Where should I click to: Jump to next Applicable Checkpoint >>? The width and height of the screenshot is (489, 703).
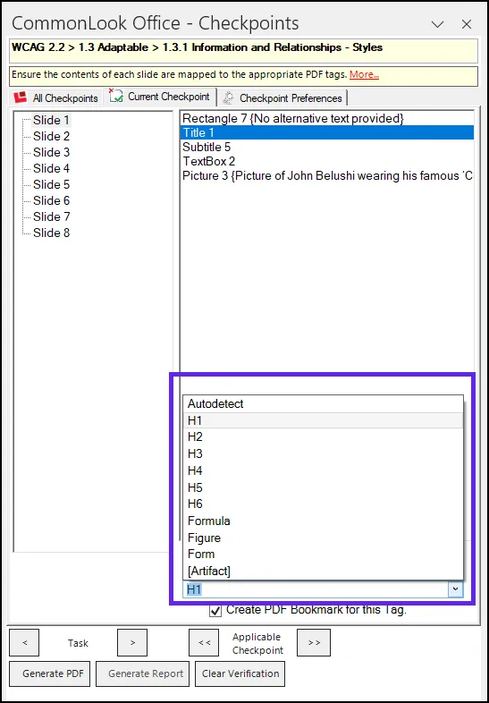[x=314, y=642]
